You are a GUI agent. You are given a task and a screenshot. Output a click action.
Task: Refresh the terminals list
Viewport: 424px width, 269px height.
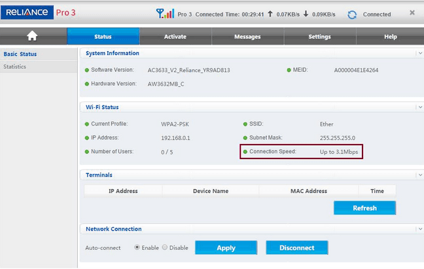[x=364, y=207]
